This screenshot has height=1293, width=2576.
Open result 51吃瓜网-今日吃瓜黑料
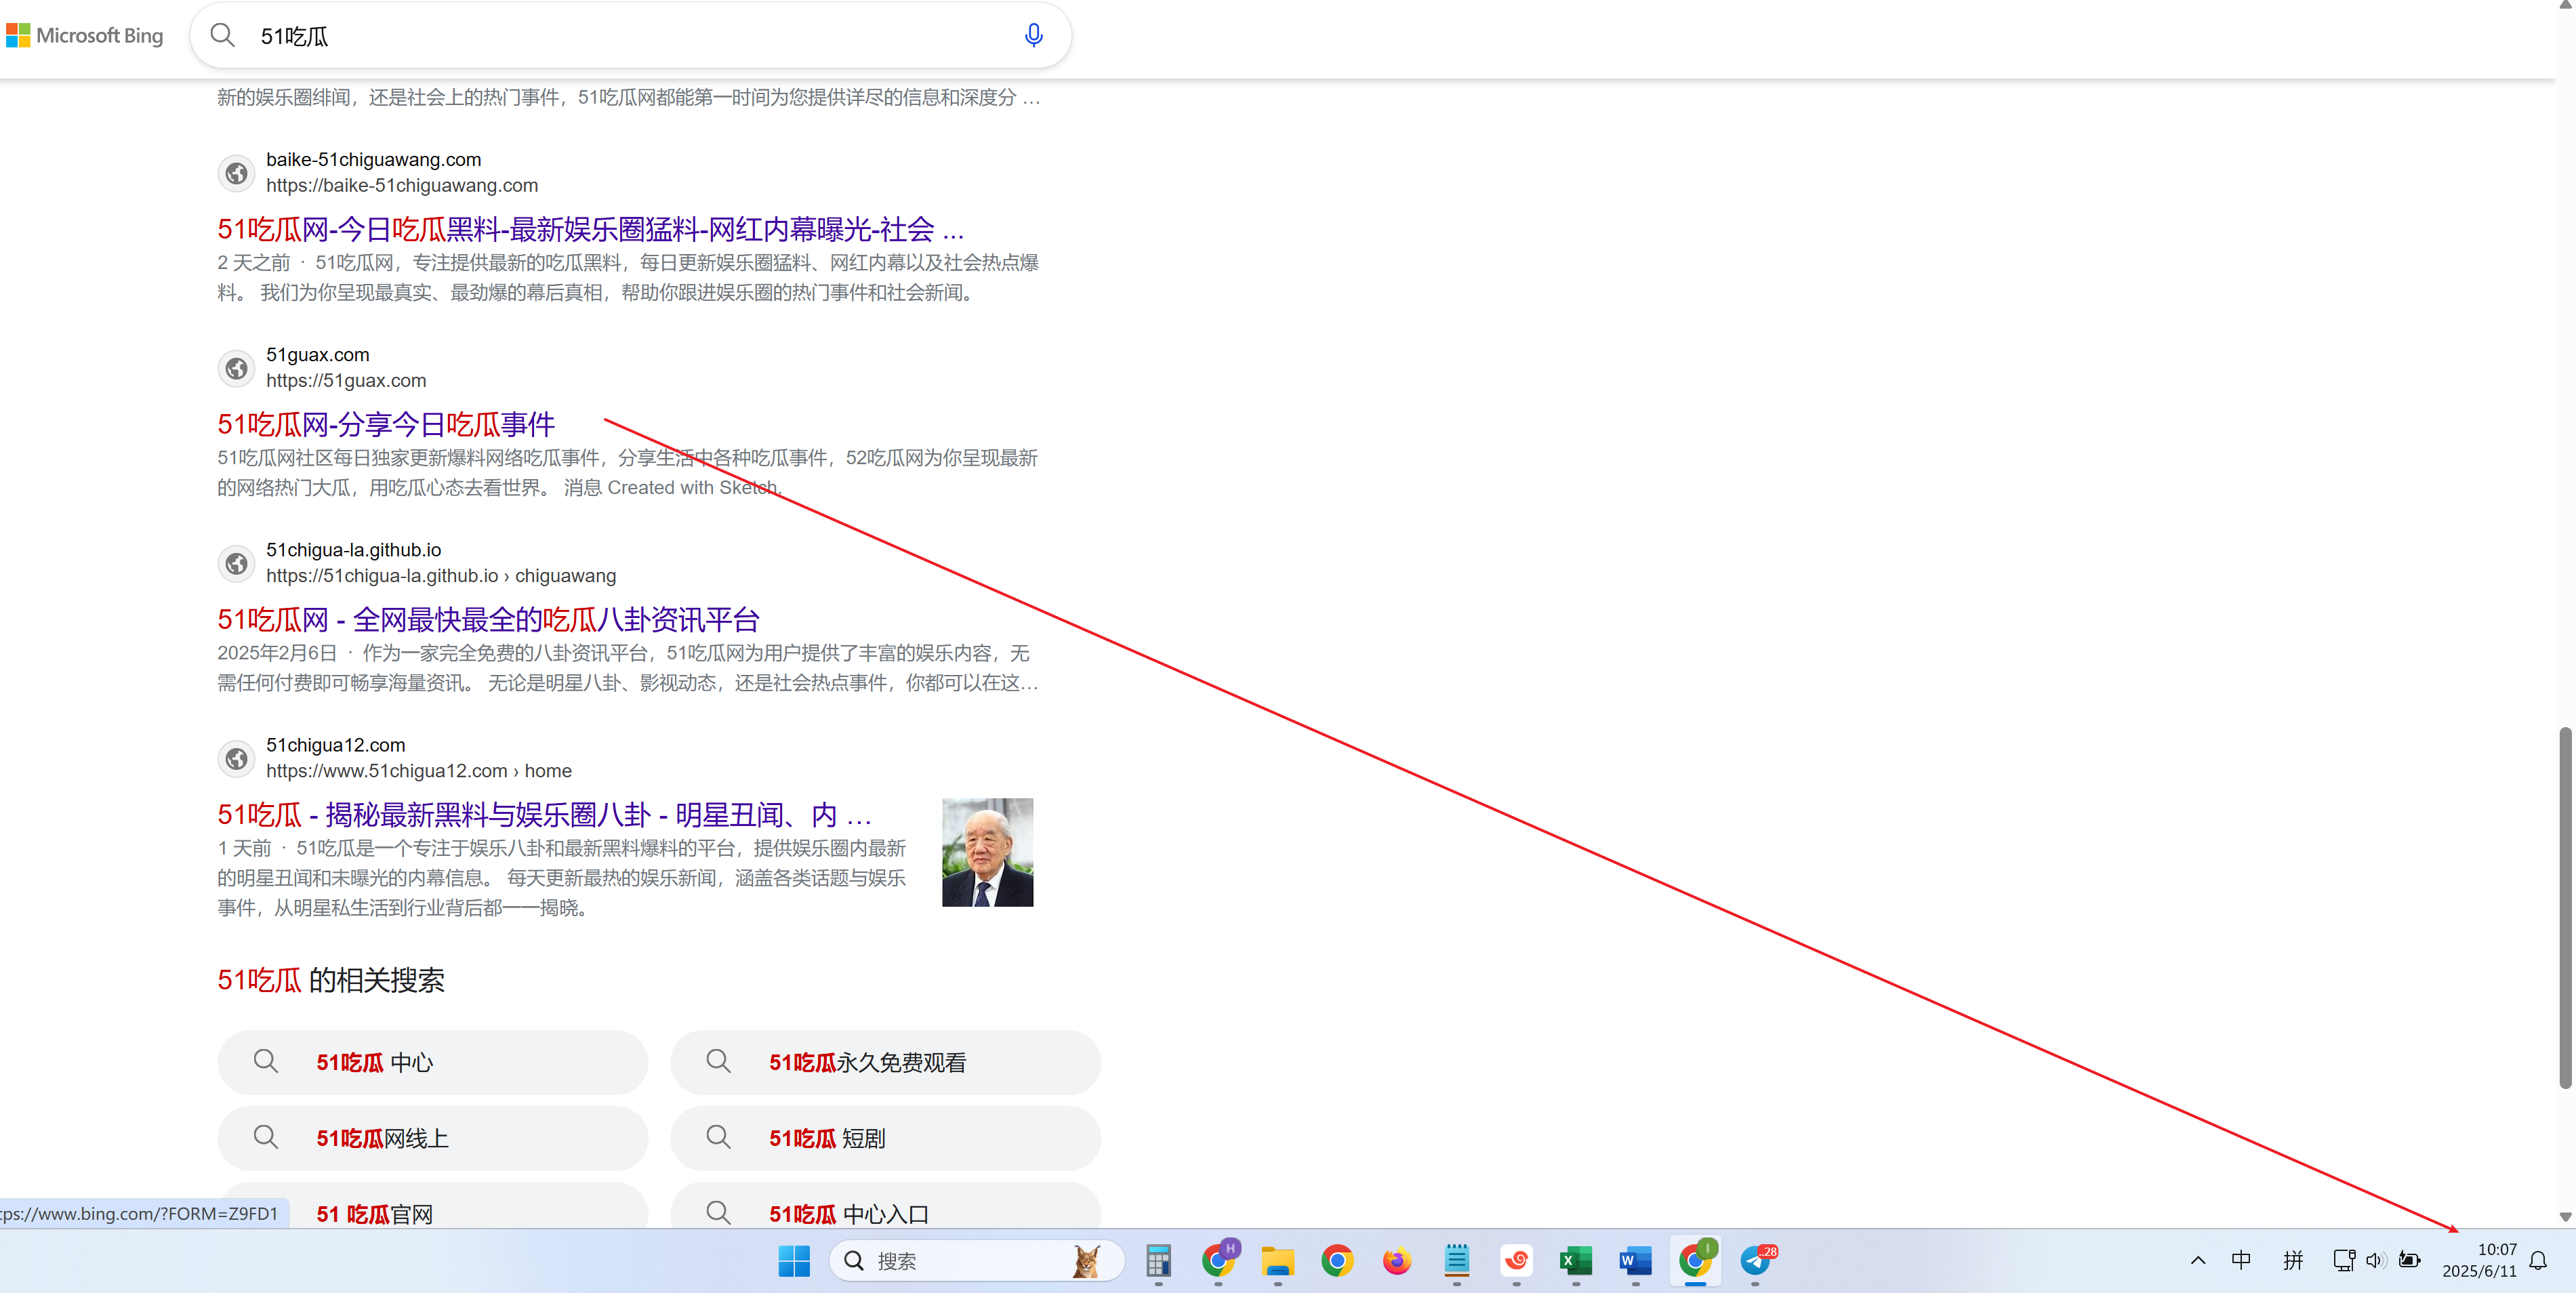pos(590,229)
